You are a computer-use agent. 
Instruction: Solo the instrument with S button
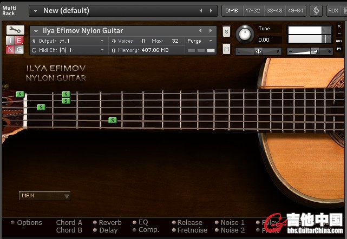point(226,31)
